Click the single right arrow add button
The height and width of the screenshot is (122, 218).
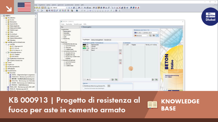point(120,50)
